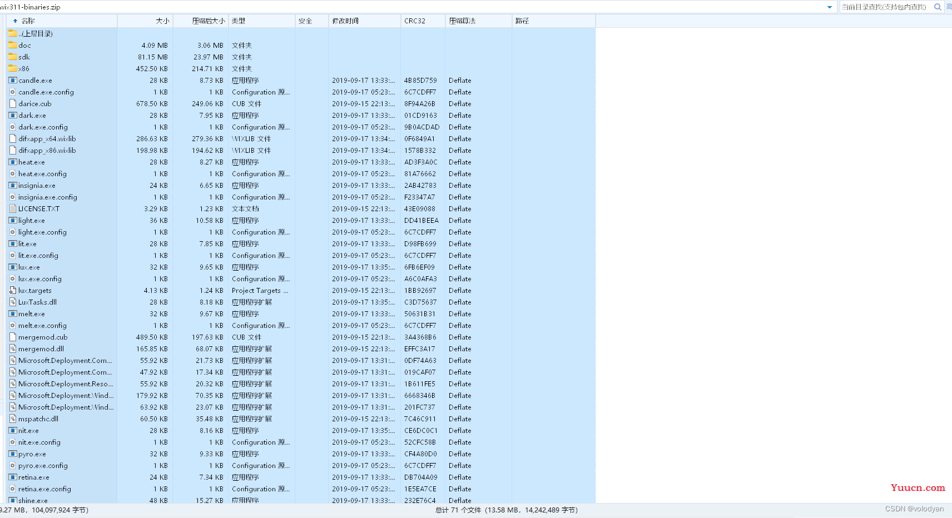Select dark.exe application icon
Screen dimensions: 952x518
(x=13, y=115)
